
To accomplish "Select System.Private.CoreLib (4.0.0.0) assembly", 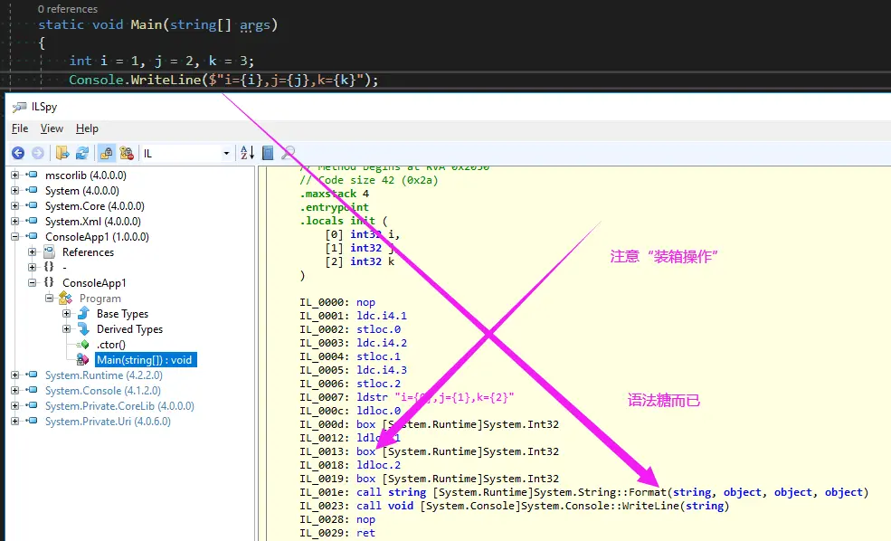I will click(x=119, y=405).
